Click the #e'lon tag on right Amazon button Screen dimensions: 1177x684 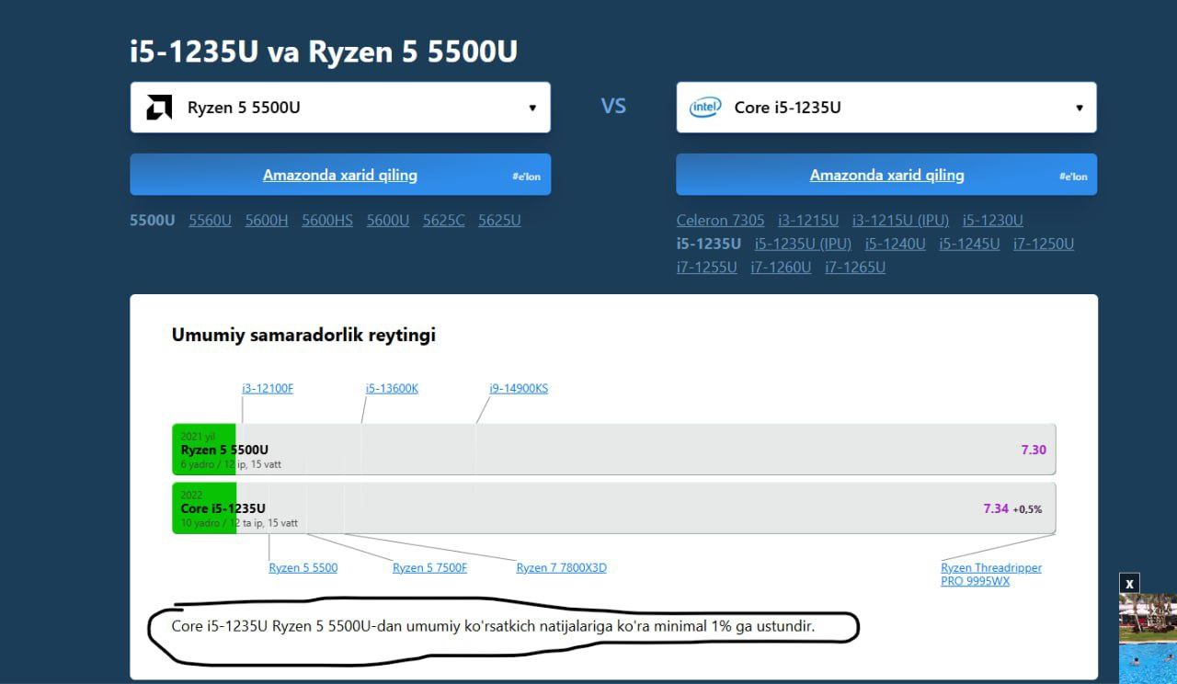click(x=1073, y=177)
